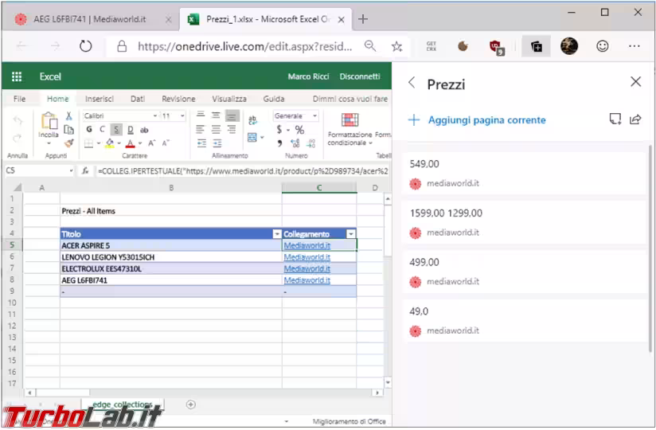The width and height of the screenshot is (656, 430).
Task: Decrease indent icon
Action: [201, 143]
